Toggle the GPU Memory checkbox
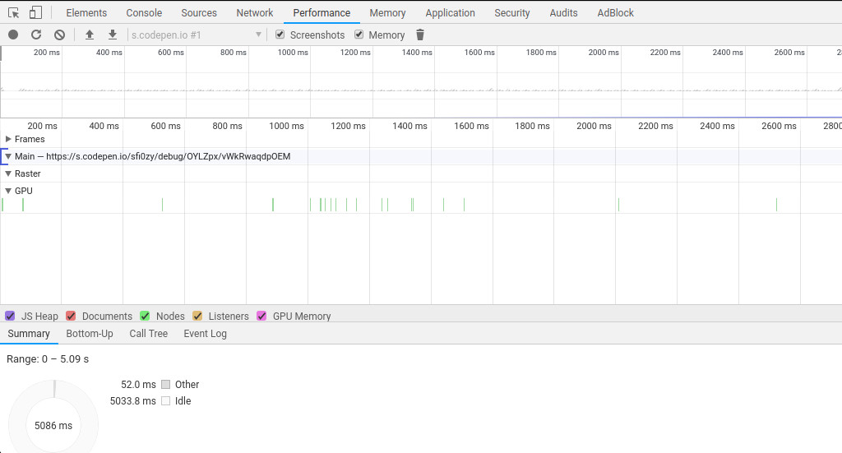 pos(261,316)
